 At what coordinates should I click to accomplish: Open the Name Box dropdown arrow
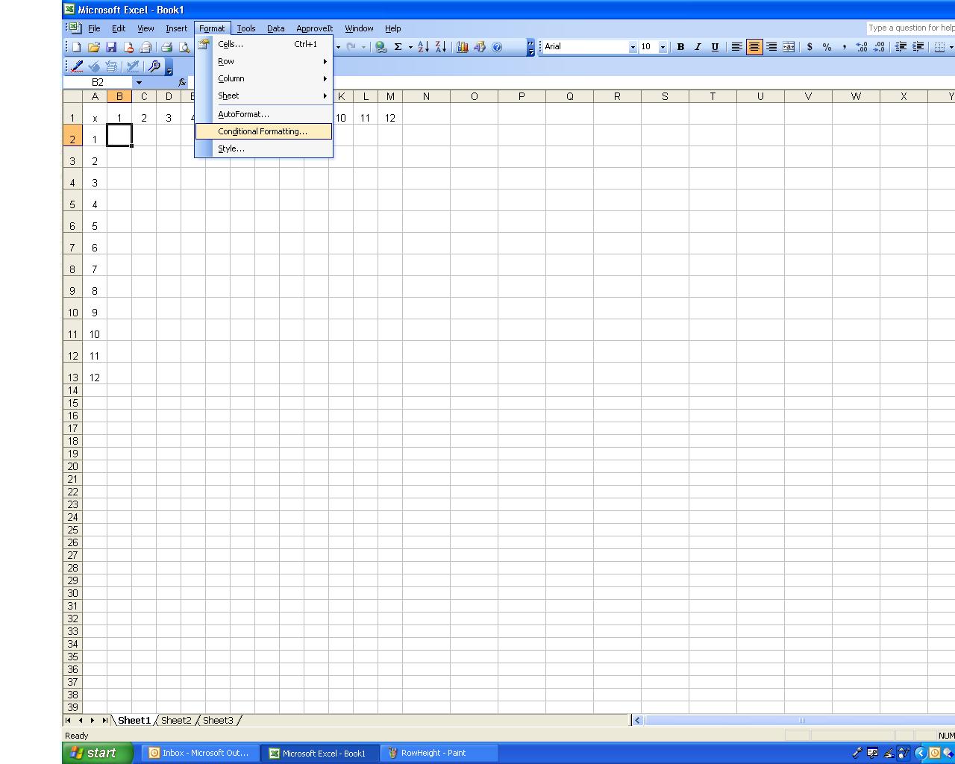[x=139, y=82]
